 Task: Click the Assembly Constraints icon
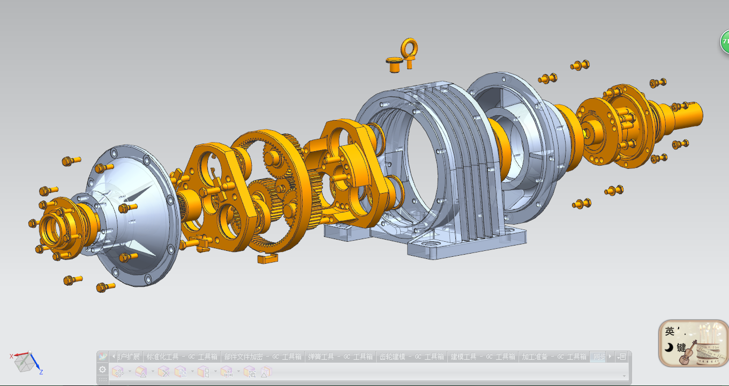[141, 371]
